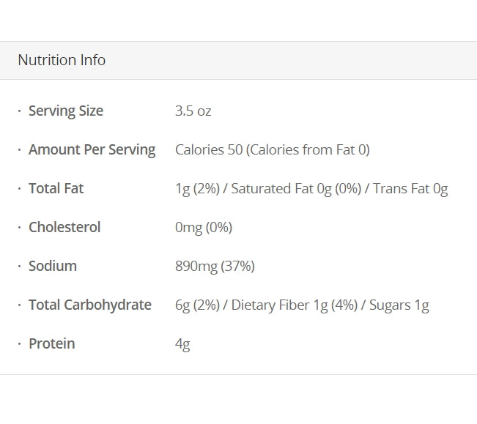The width and height of the screenshot is (477, 424).
Task: Click the bullet before Total Fat
Action: [x=19, y=189]
